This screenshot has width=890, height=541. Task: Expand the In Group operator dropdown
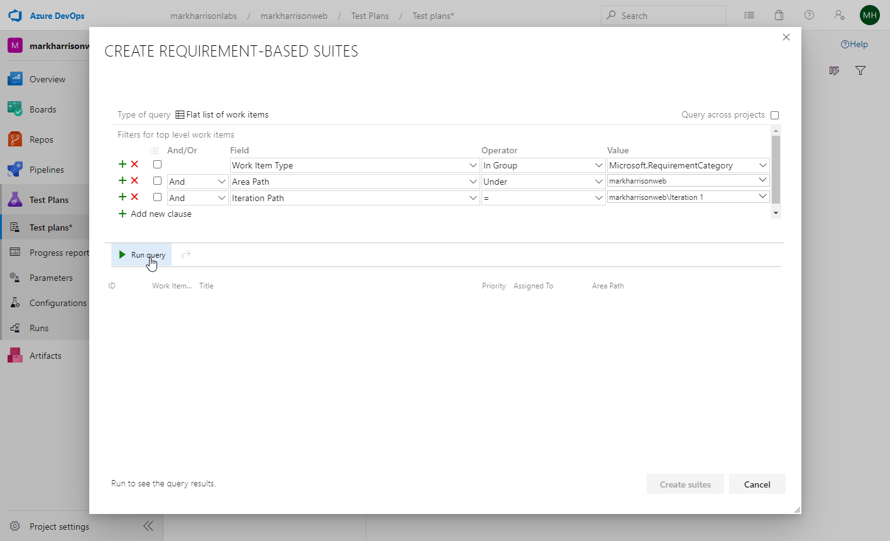(598, 165)
